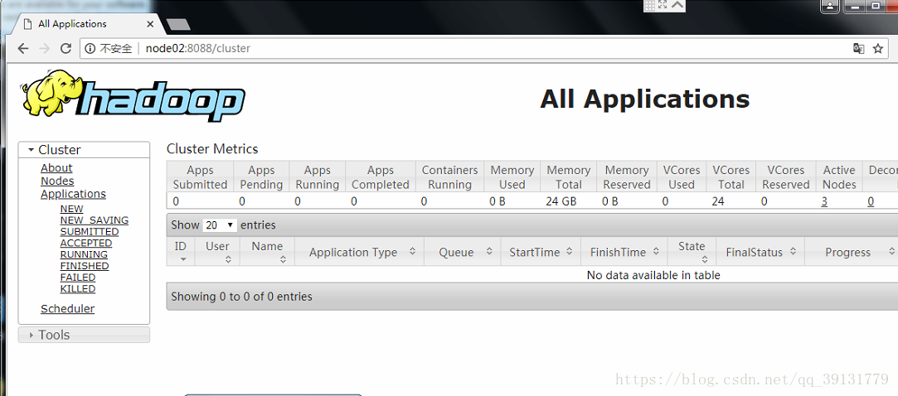Open the About link
The width and height of the screenshot is (898, 396).
(x=56, y=167)
